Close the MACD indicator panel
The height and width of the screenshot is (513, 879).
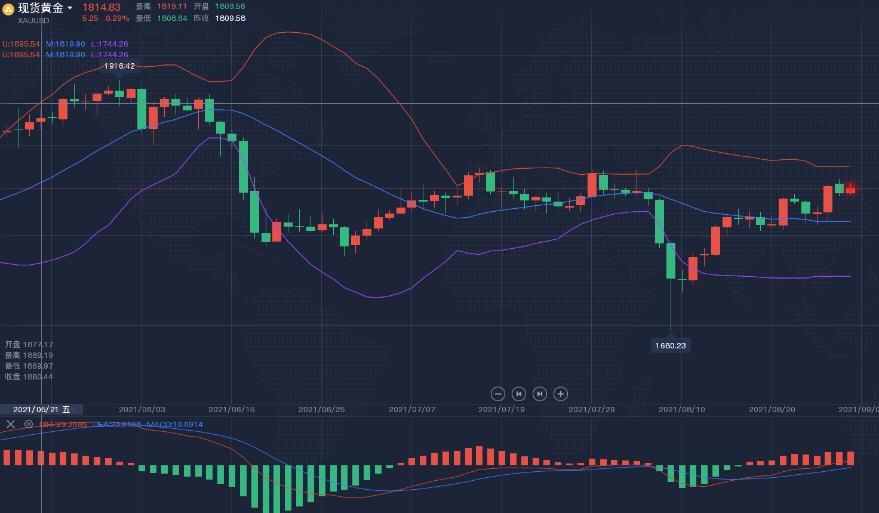click(10, 424)
